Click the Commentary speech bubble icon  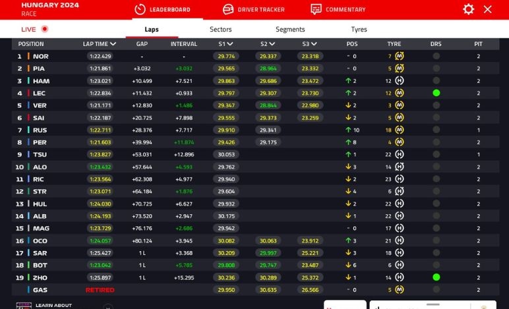(316, 9)
